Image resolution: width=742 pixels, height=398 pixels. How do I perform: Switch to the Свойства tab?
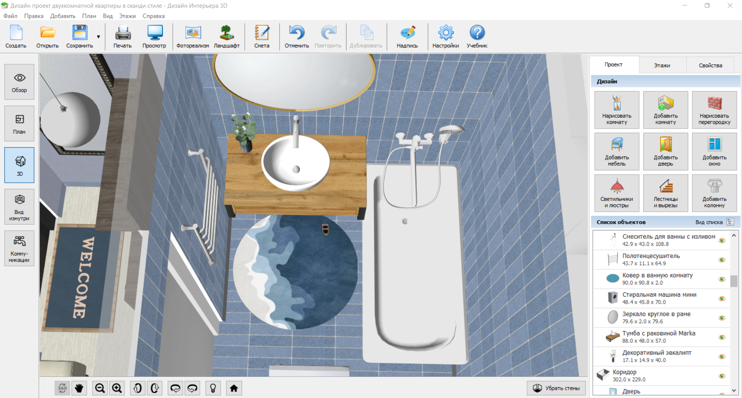[x=710, y=65]
